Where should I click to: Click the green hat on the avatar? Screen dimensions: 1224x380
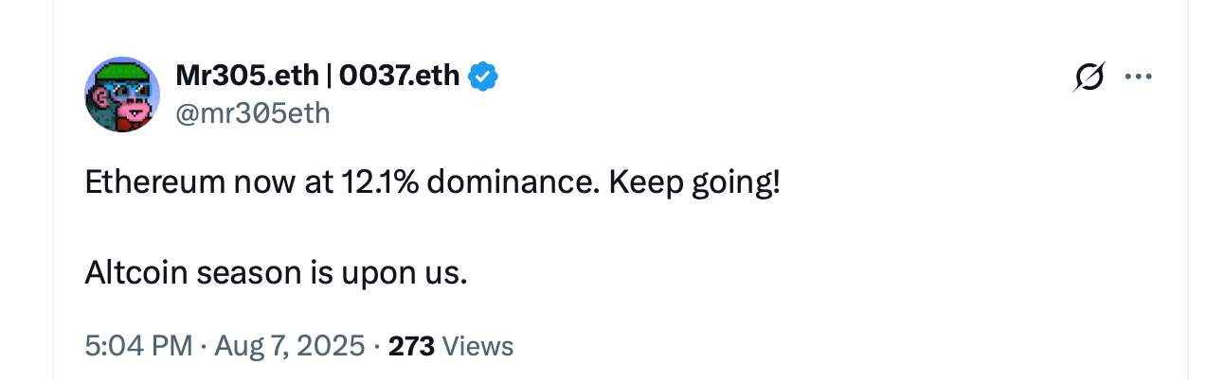pos(121,70)
